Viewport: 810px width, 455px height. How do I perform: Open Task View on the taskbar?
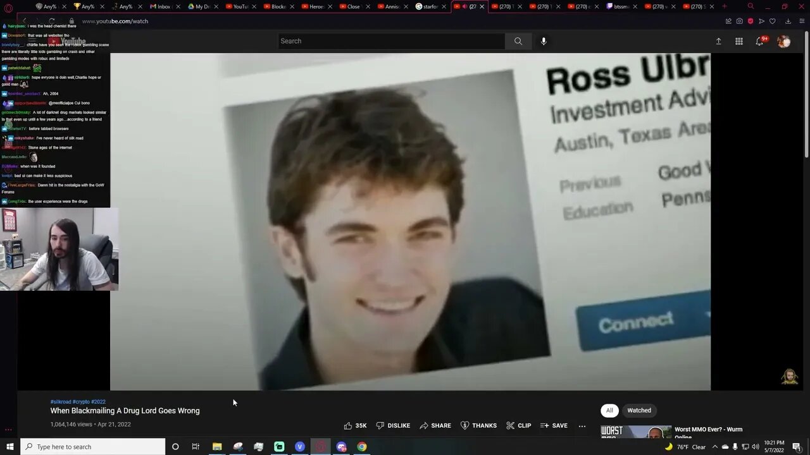[196, 447]
